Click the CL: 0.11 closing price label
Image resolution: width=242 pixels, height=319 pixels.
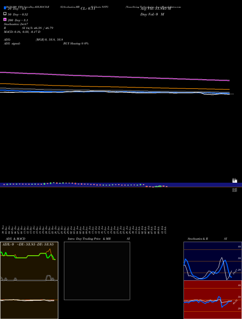click(88, 9)
